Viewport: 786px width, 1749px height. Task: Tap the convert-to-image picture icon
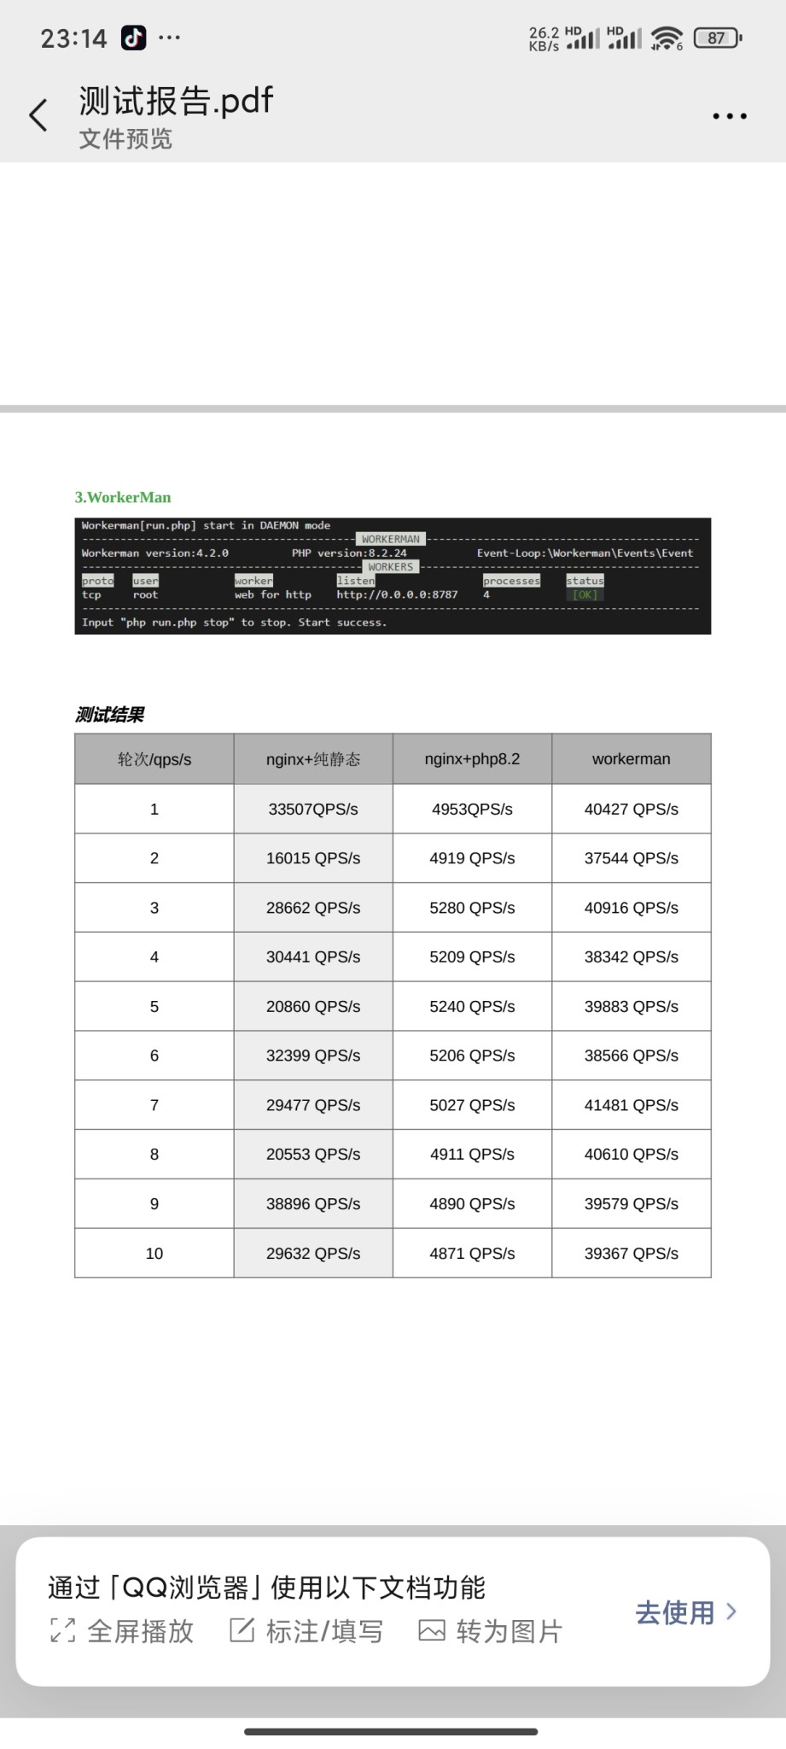432,1630
